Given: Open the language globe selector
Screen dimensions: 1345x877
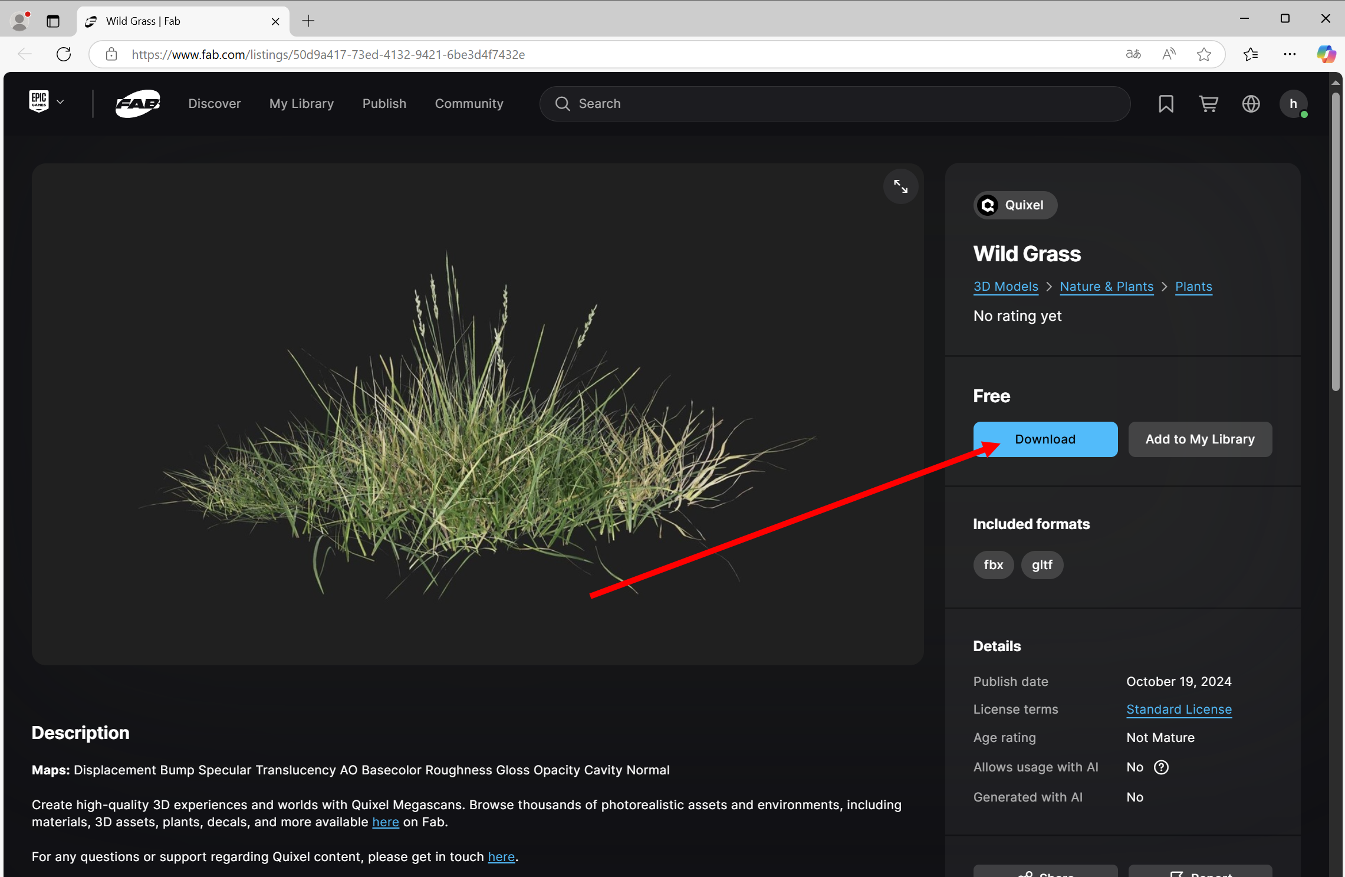Looking at the screenshot, I should (x=1251, y=104).
